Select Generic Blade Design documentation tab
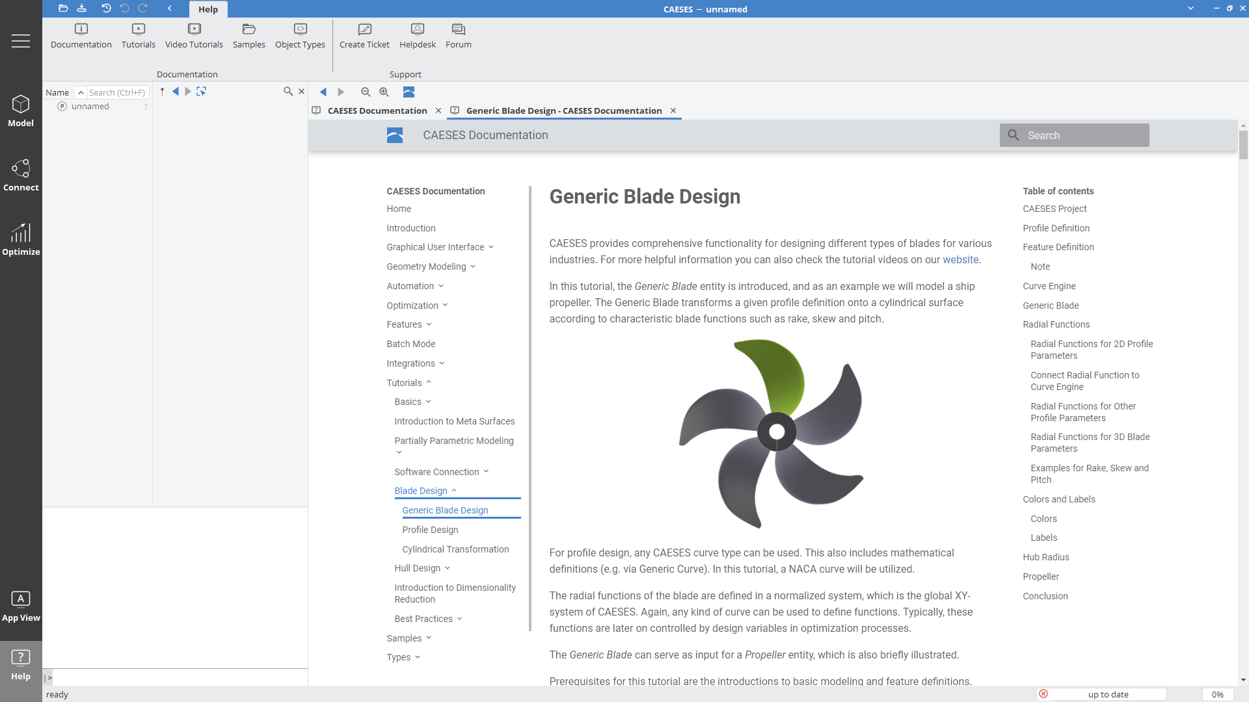 coord(564,110)
